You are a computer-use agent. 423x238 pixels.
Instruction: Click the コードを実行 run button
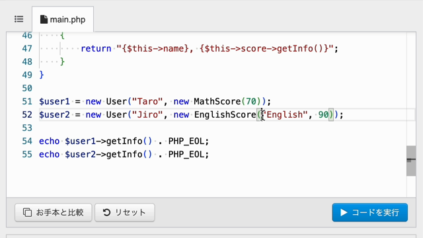point(370,212)
